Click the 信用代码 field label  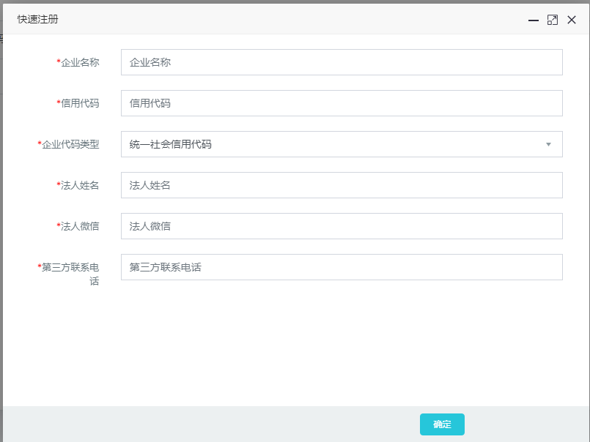pyautogui.click(x=80, y=104)
